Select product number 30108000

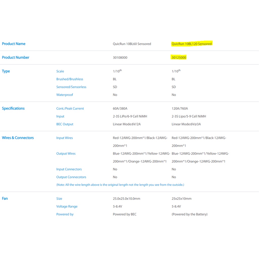tap(120, 57)
